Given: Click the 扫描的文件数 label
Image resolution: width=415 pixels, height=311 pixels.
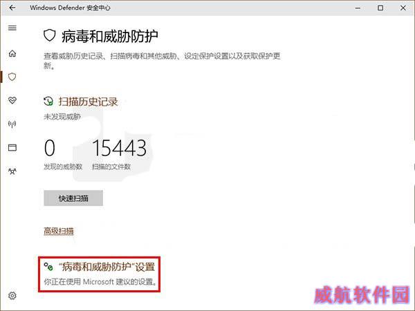Looking at the screenshot, I should [111, 167].
